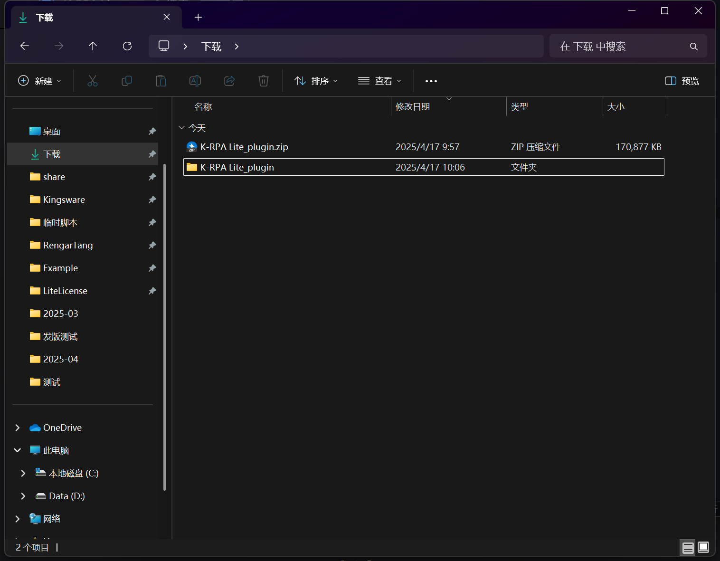This screenshot has height=561, width=720.
Task: Click the ZIP 压缩文件 type cell
Action: point(536,147)
